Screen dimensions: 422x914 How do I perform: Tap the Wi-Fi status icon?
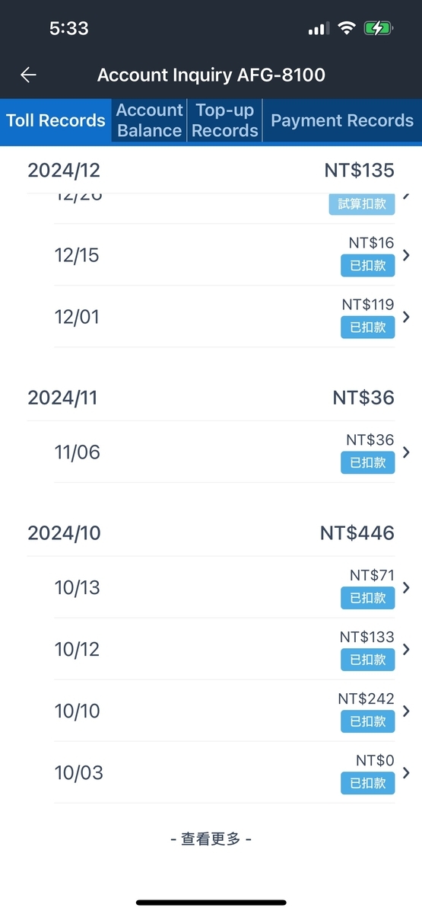347,29
